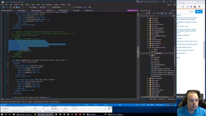Collapse the paper-dropdown-menu folder
Viewport: 206px width, 116px height.
tap(147, 47)
